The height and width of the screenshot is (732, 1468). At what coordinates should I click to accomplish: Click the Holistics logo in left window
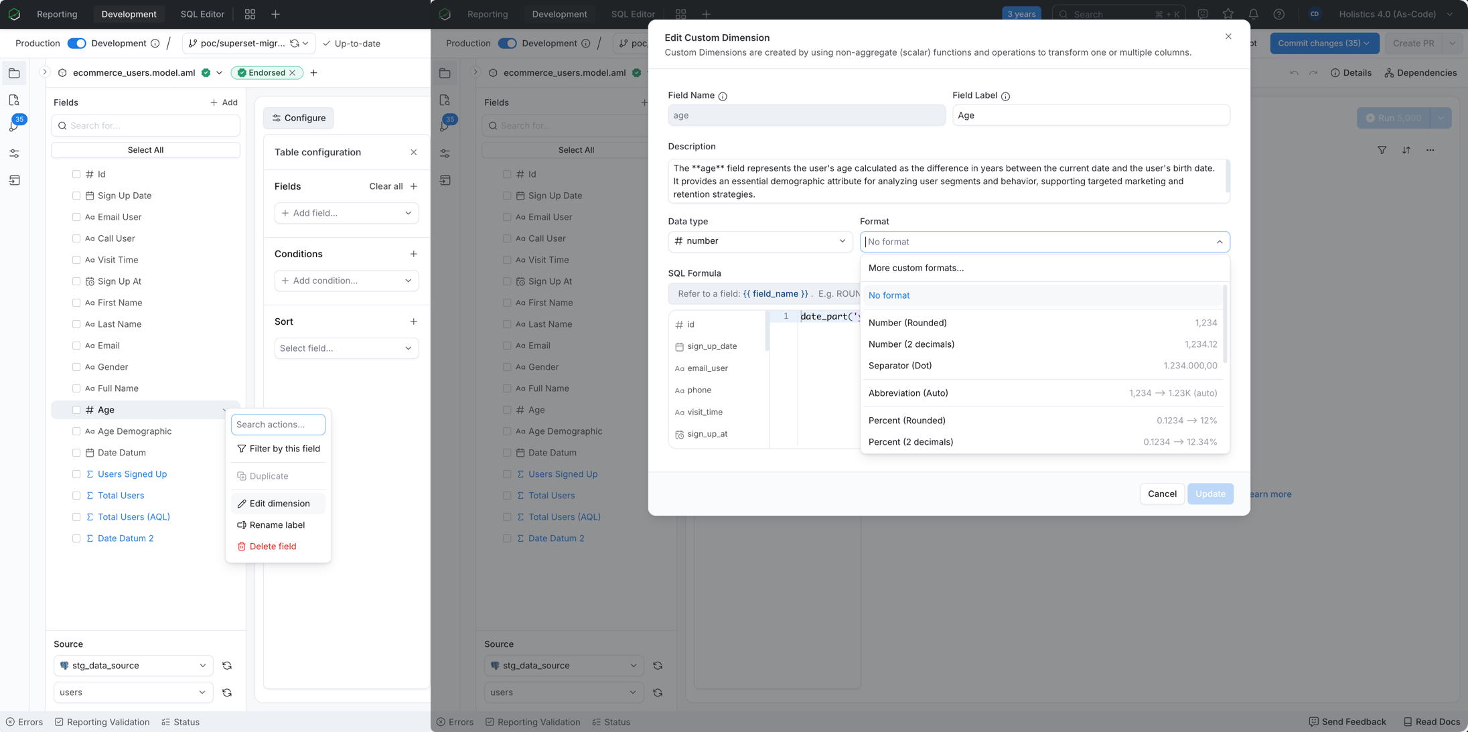[x=14, y=14]
